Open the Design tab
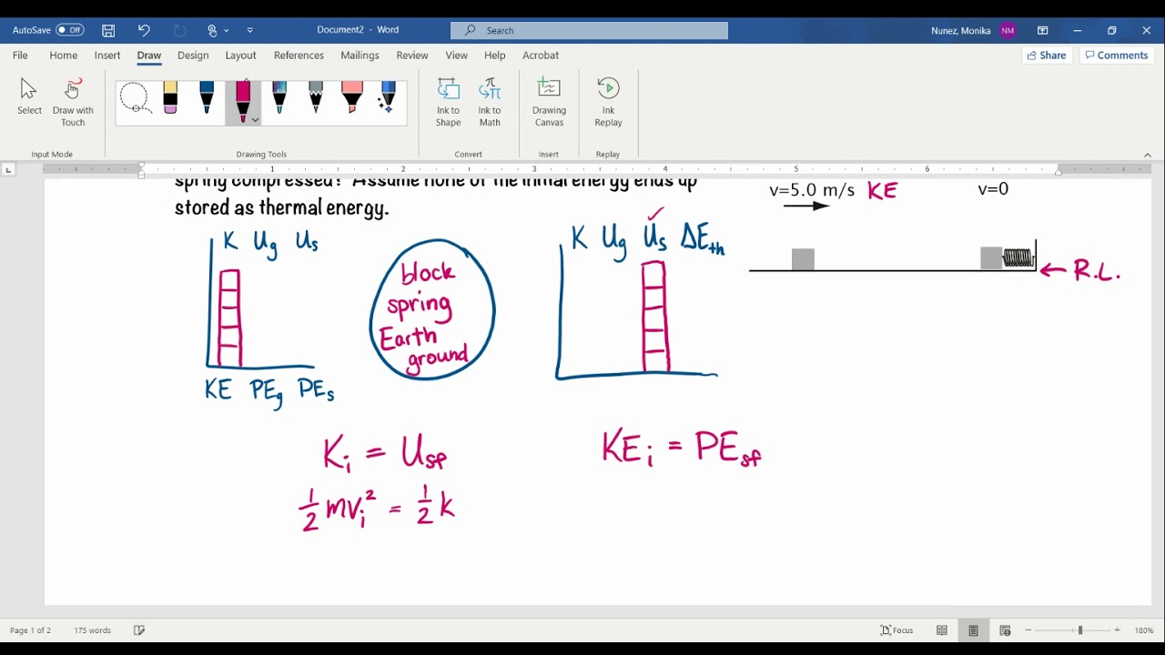Screen dimensions: 1165x655 193,55
